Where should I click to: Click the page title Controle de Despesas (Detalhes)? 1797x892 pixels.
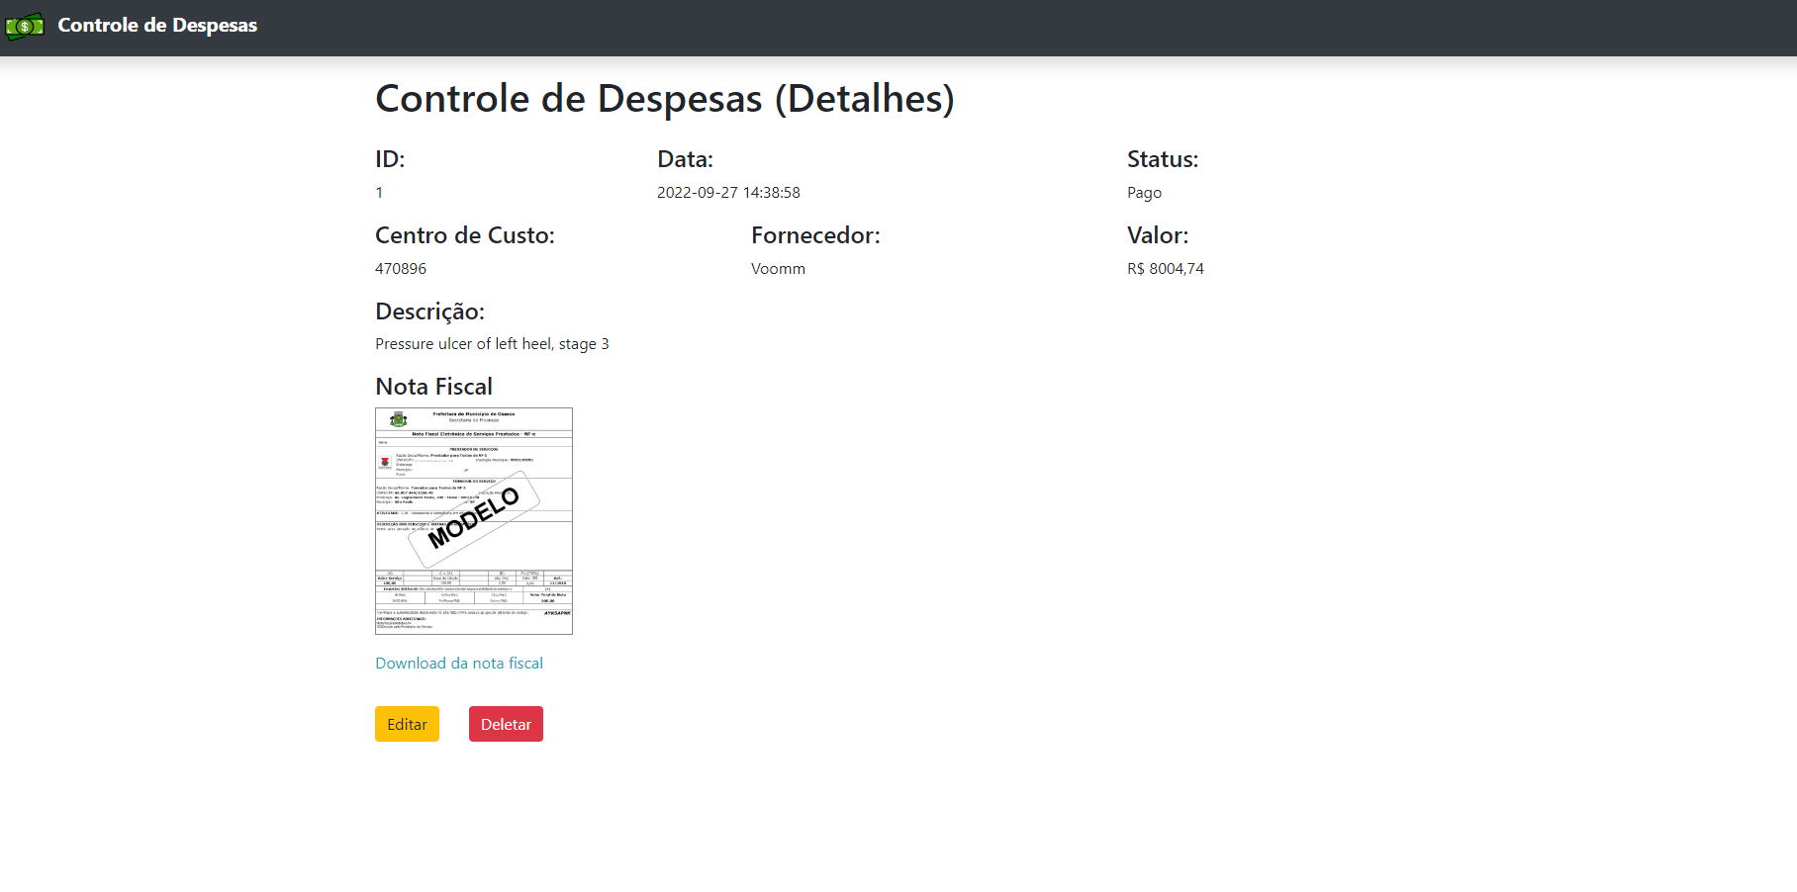665,99
